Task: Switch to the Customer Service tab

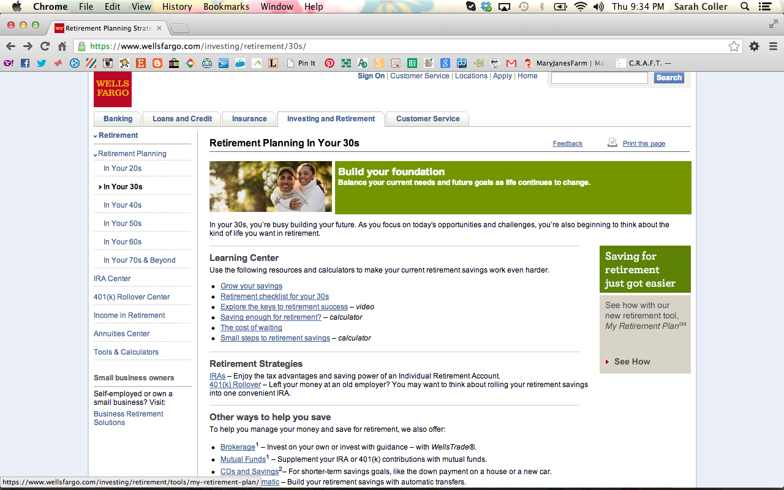Action: pyautogui.click(x=428, y=119)
